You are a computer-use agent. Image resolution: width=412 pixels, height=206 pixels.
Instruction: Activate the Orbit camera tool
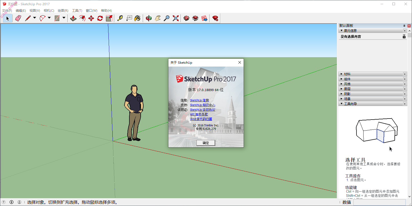(149, 18)
